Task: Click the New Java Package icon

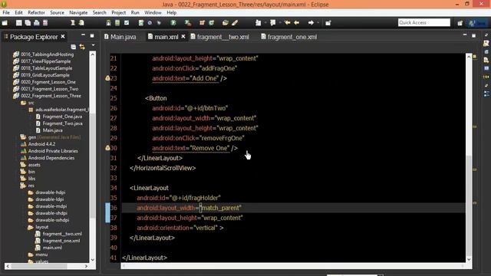Action: [x=202, y=23]
